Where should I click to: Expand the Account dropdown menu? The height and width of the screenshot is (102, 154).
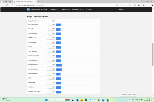[x=121, y=9]
